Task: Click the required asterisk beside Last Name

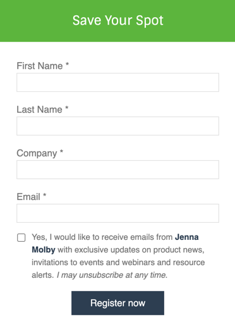Action: point(66,108)
